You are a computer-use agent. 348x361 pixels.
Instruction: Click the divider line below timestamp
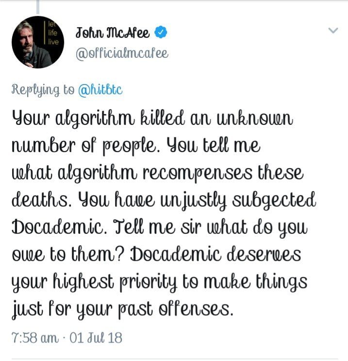pyautogui.click(x=174, y=360)
